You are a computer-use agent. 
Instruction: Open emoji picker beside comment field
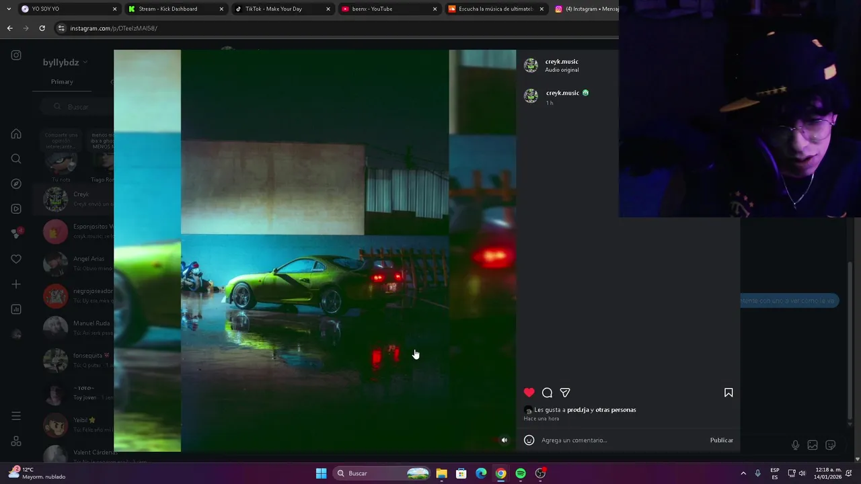point(529,440)
